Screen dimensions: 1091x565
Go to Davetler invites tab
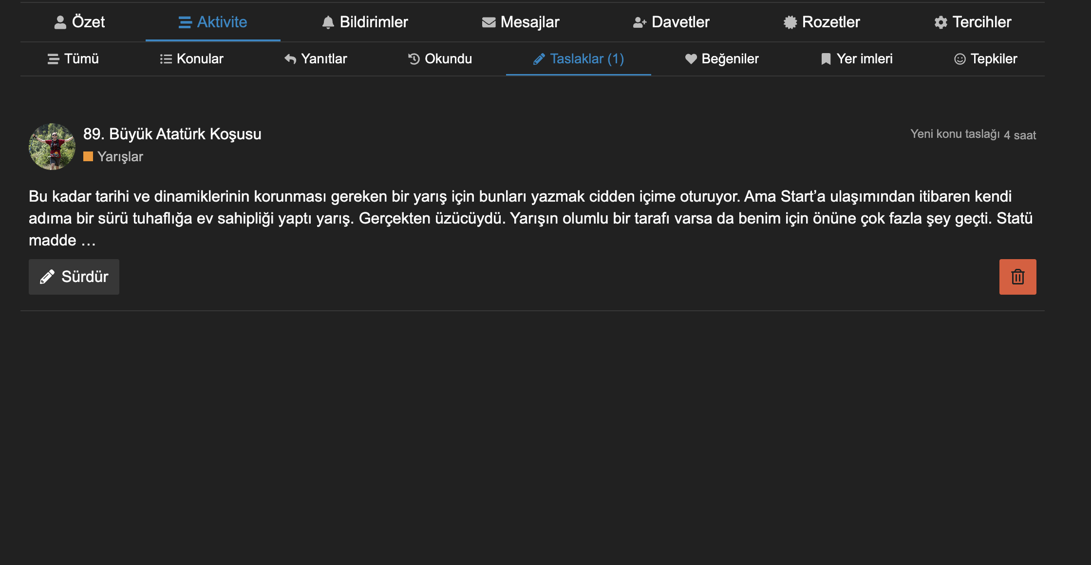(x=671, y=22)
